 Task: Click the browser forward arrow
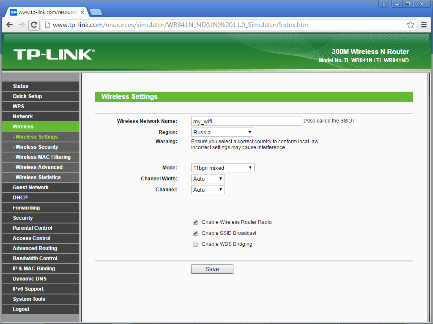[22, 25]
